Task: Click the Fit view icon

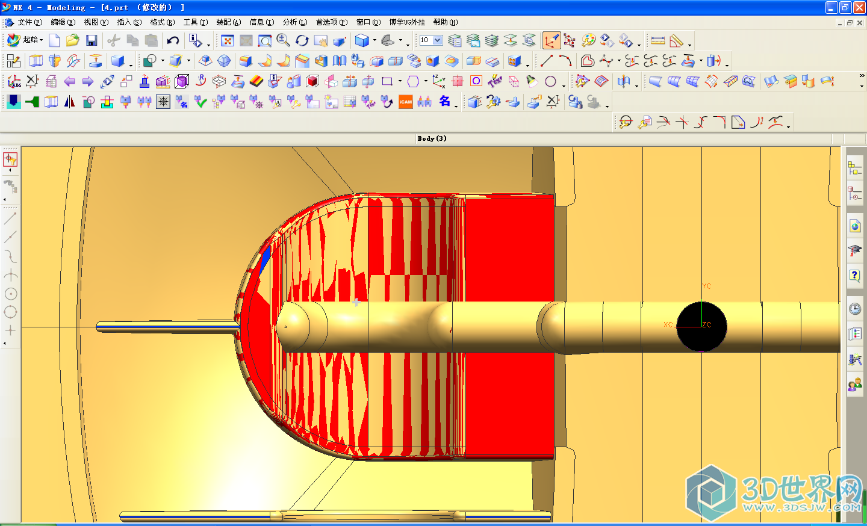Action: pos(228,40)
